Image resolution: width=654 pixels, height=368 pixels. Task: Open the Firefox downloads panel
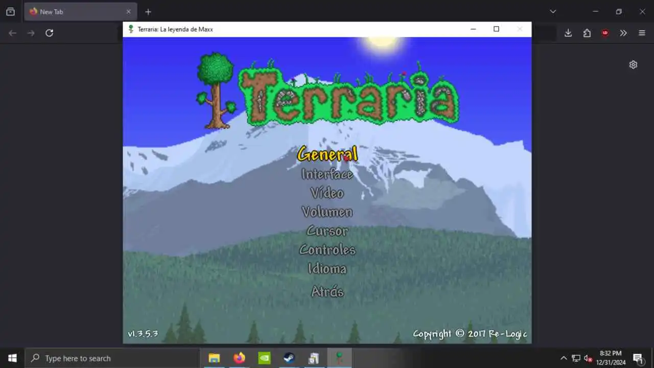pos(568,33)
